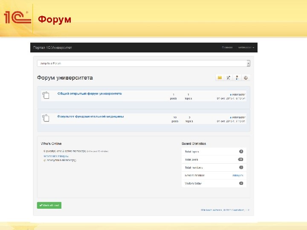Click the Форум title in the header
307x230 pixels.
tap(55, 20)
